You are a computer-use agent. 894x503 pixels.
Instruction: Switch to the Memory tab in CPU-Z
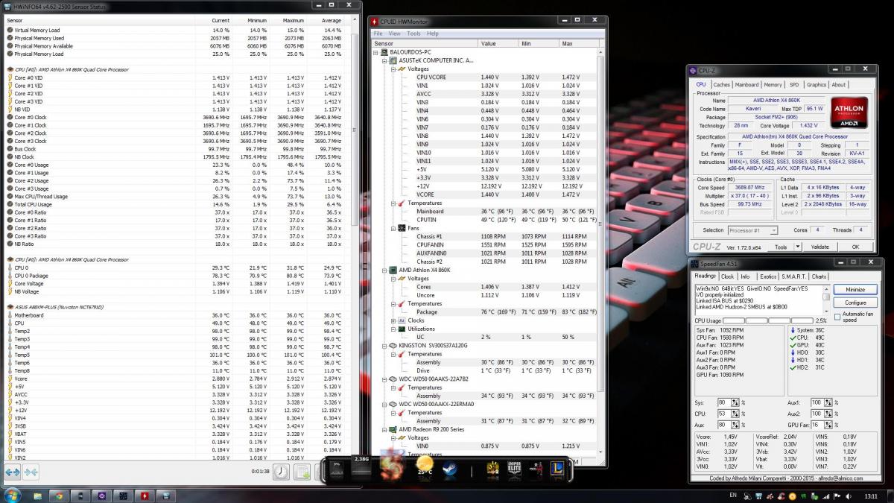pyautogui.click(x=773, y=85)
